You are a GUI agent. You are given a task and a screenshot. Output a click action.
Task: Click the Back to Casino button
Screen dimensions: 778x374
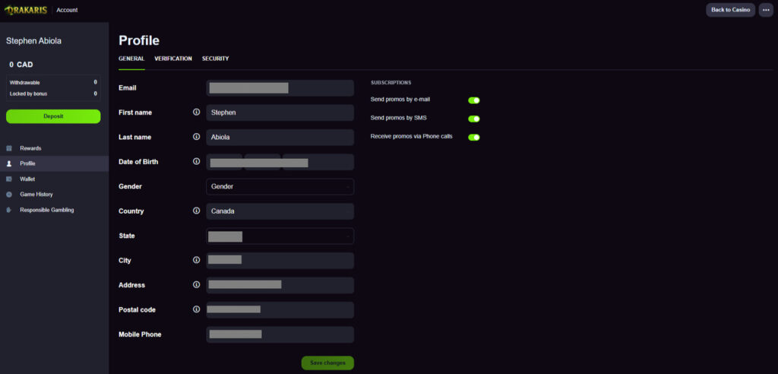click(730, 10)
